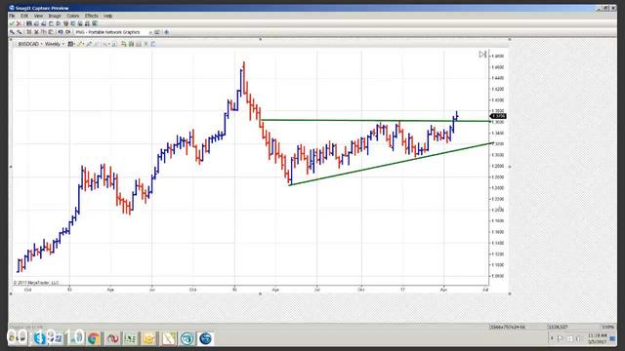Click the redo arrow icon
The image size is (625, 351).
[x=68, y=32]
